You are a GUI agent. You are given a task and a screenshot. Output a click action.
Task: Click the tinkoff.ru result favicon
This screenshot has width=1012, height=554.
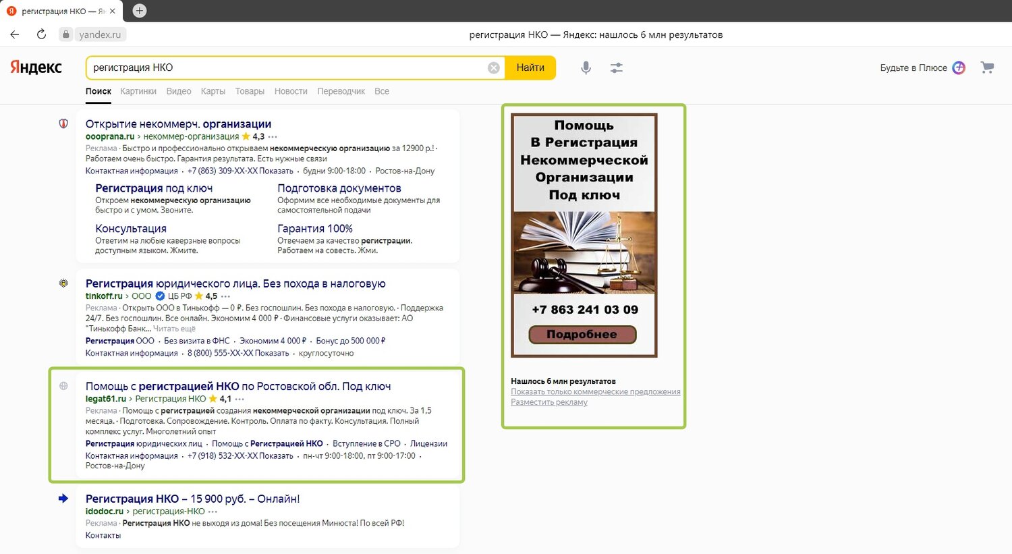coord(63,283)
